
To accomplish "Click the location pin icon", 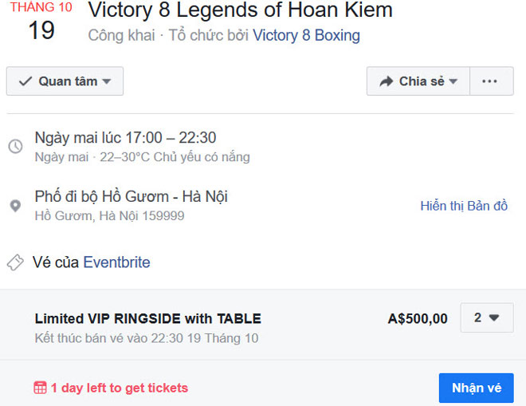I will 15,206.
